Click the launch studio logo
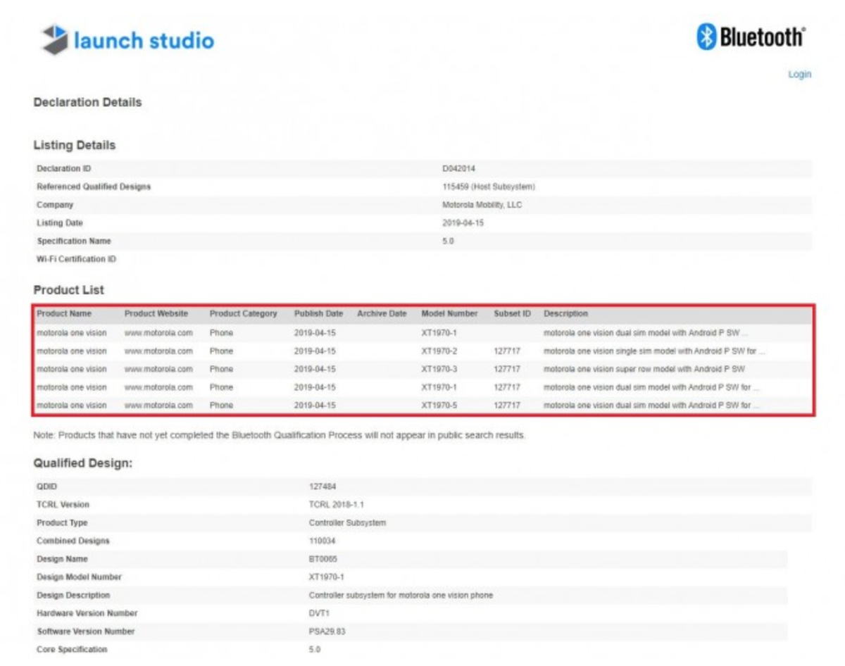 (x=127, y=40)
